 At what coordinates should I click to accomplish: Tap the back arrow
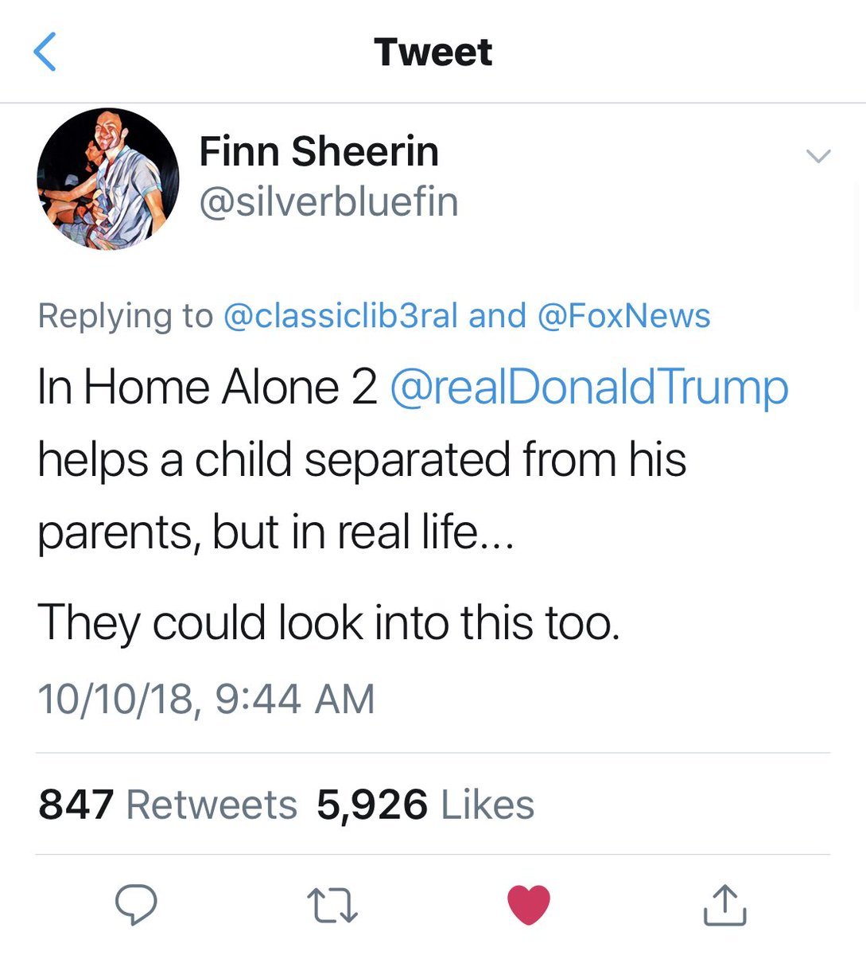pyautogui.click(x=45, y=53)
